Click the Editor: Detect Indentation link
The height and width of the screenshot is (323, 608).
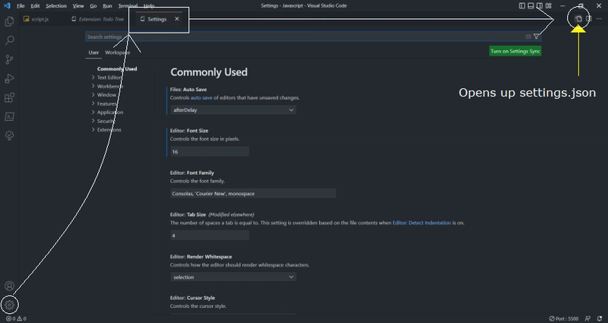coord(422,223)
